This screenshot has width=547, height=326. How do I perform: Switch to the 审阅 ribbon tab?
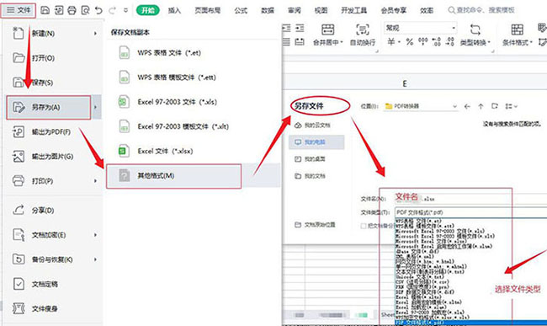click(295, 10)
